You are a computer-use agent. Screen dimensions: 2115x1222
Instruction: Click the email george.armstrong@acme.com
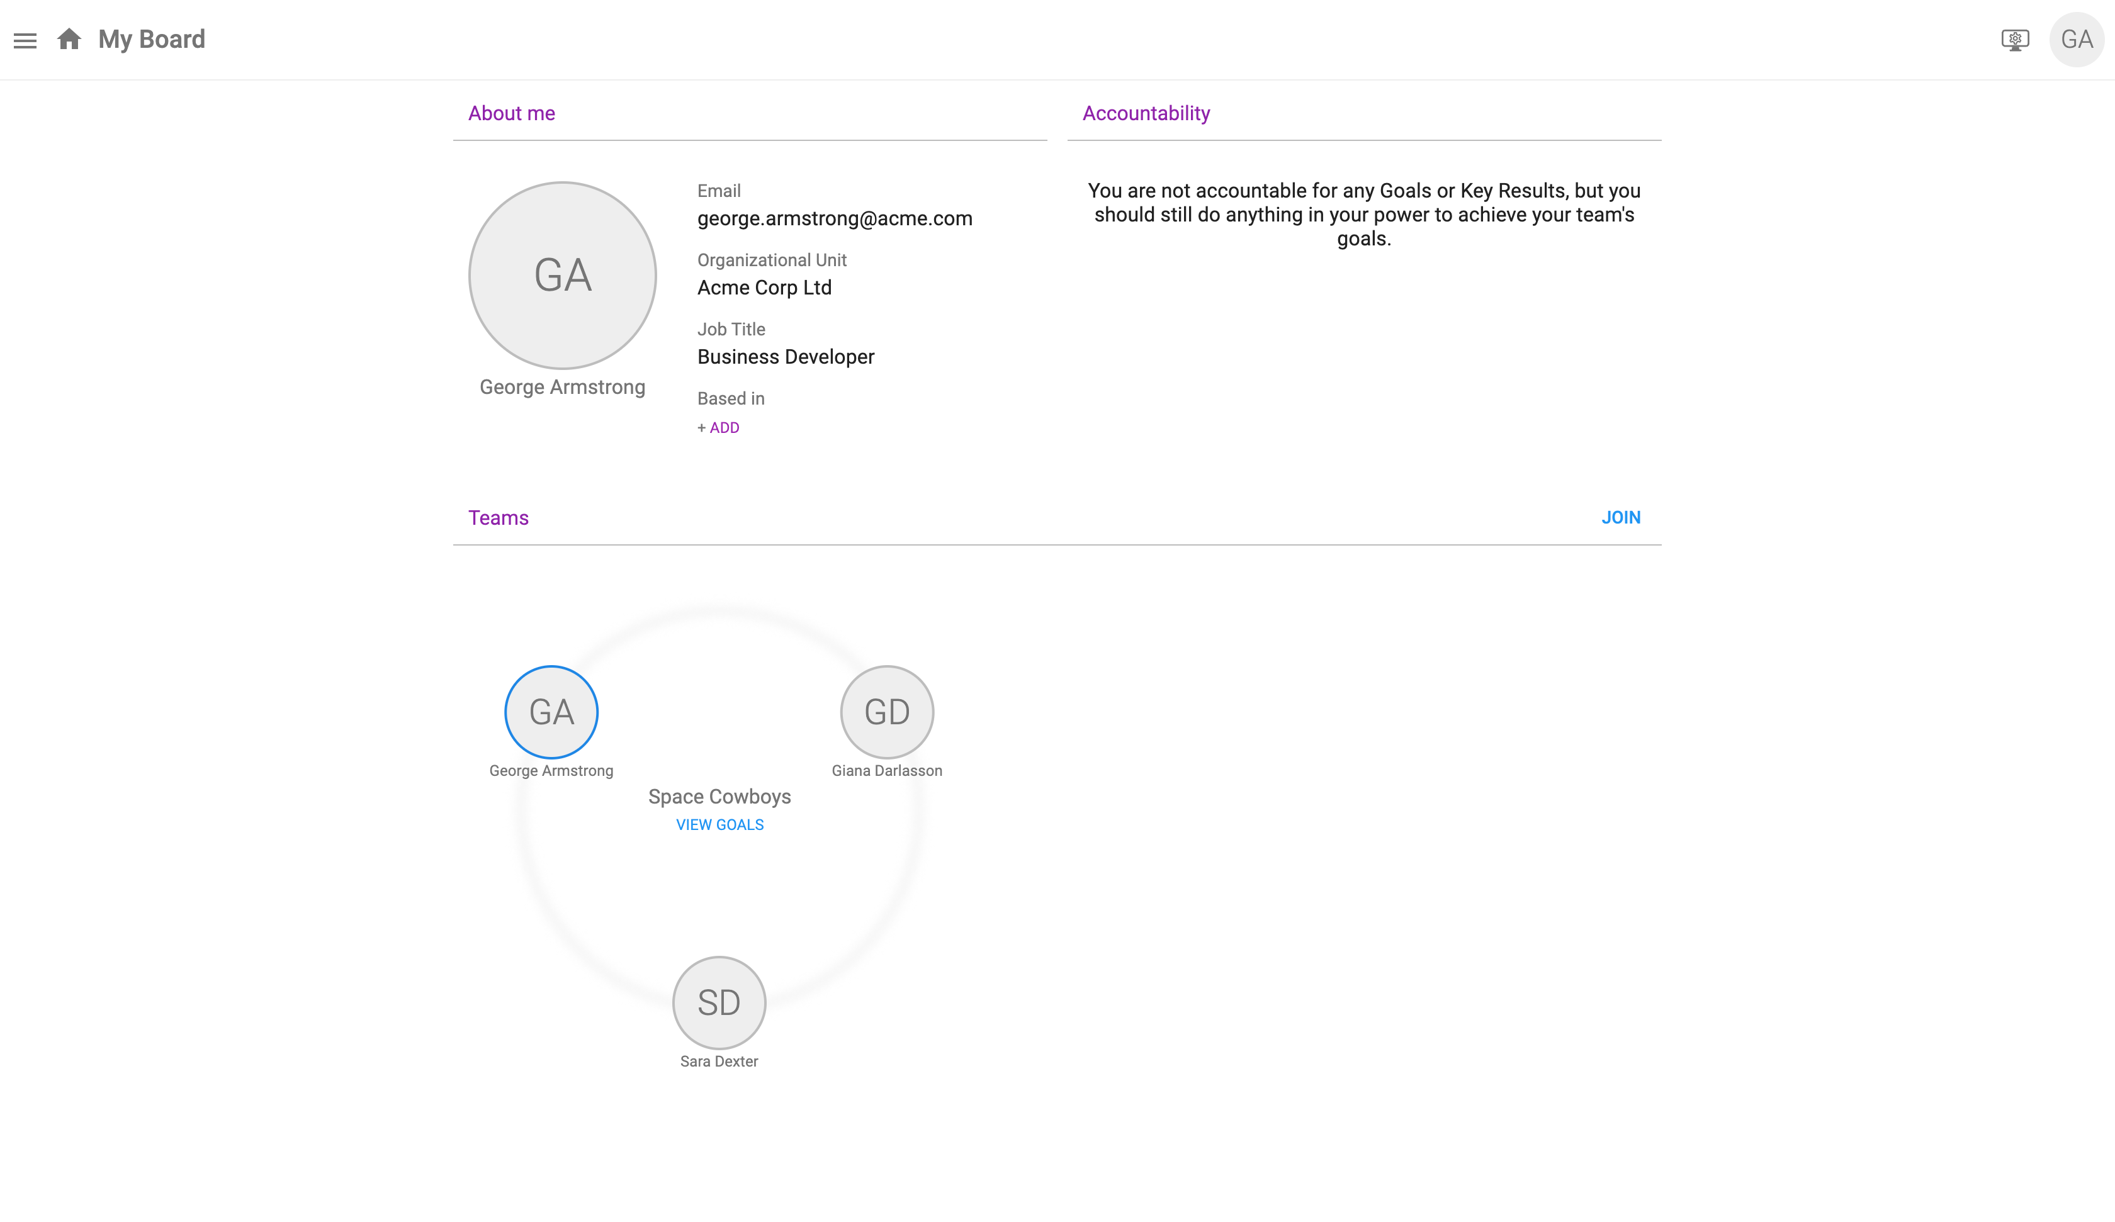click(x=835, y=218)
